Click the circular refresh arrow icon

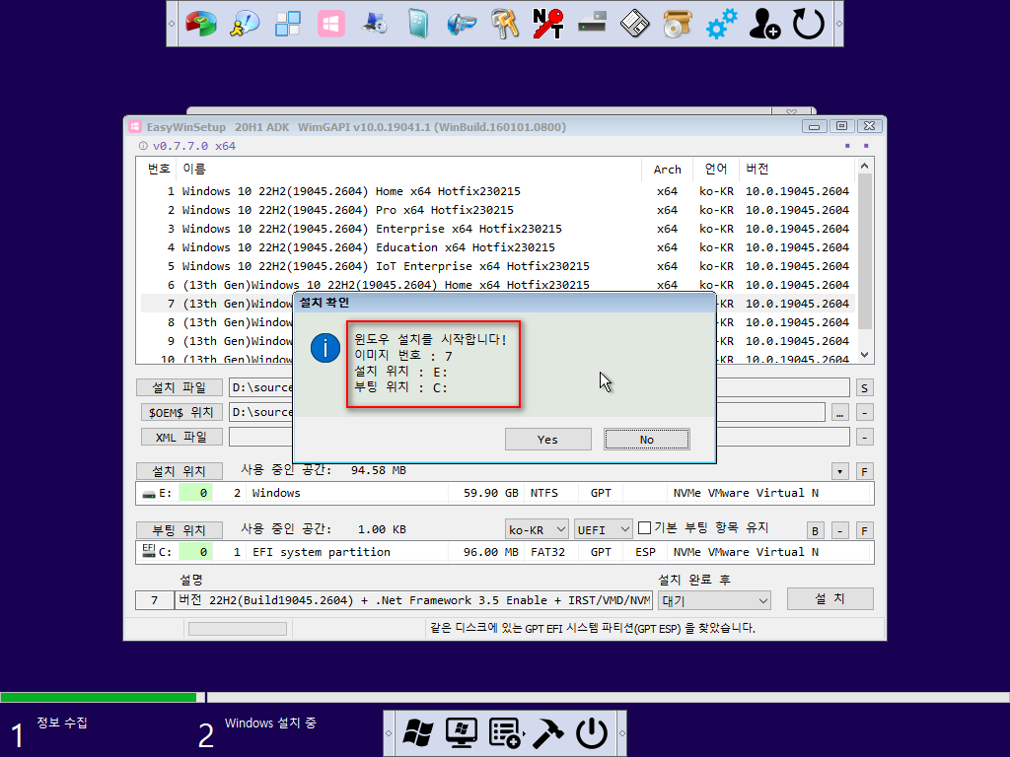(809, 24)
